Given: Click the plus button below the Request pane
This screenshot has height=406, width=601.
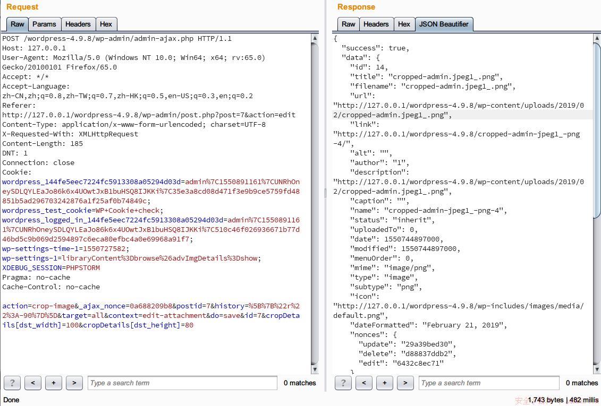Looking at the screenshot, I should tap(54, 383).
